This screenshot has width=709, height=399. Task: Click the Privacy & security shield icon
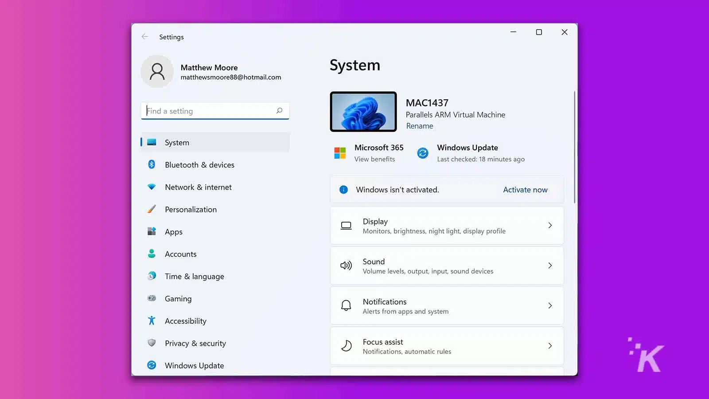click(x=152, y=343)
